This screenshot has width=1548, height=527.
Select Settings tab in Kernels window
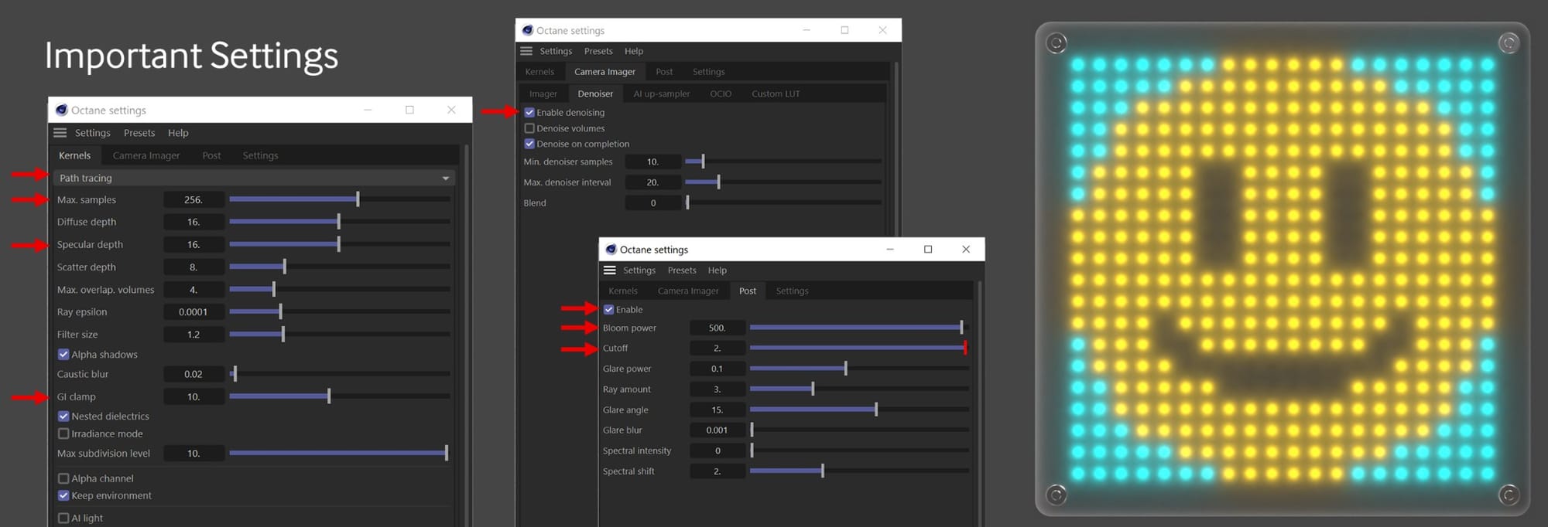[x=260, y=155]
